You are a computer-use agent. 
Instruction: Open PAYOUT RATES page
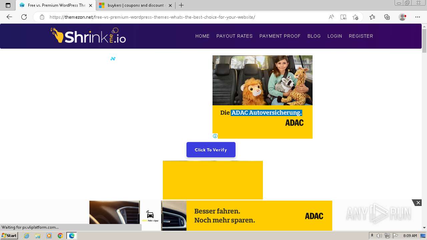point(235,36)
